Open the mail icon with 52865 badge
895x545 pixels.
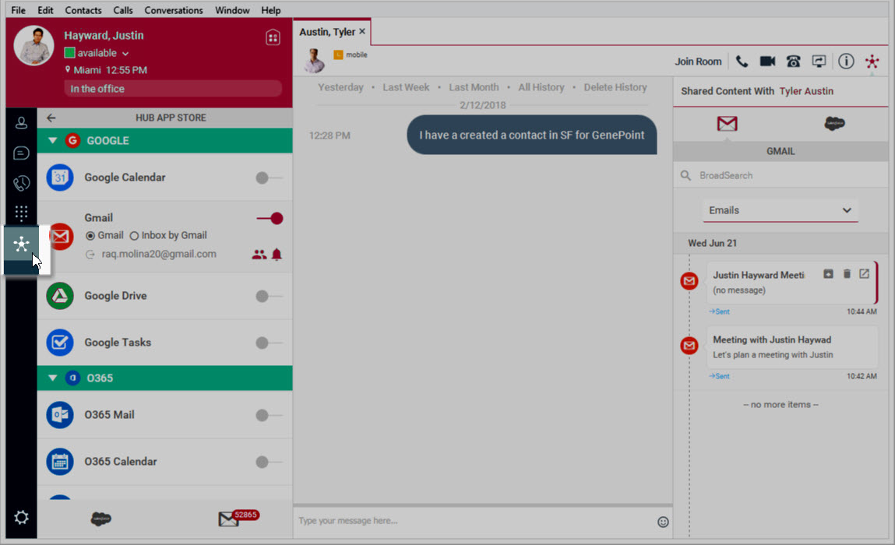click(x=228, y=519)
